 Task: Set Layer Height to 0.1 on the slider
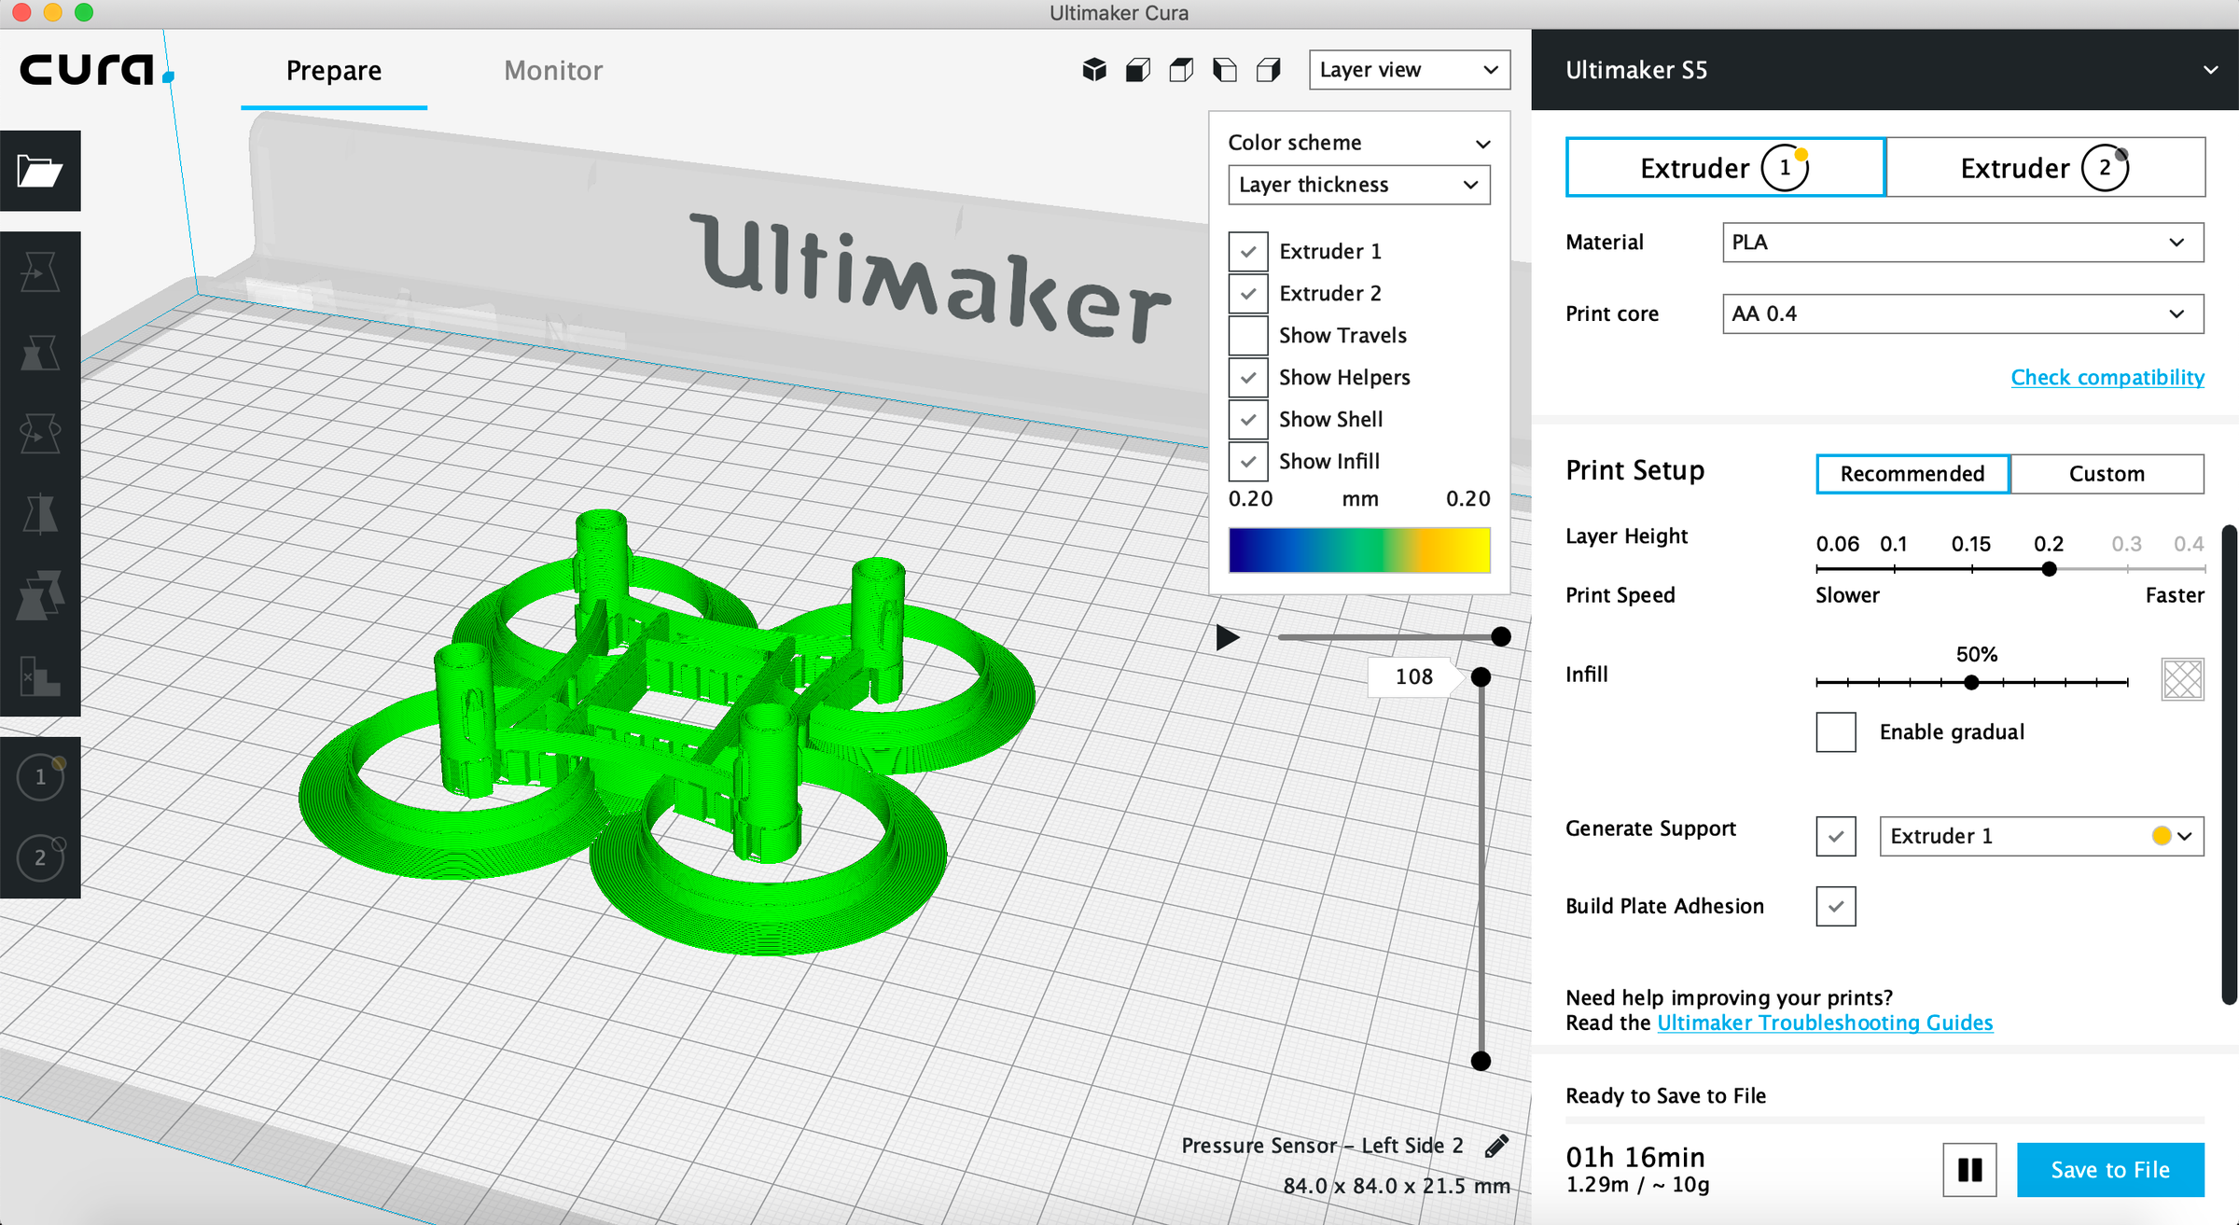(1894, 568)
